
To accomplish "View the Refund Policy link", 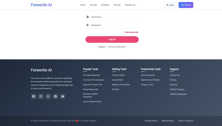I will point(168,121).
